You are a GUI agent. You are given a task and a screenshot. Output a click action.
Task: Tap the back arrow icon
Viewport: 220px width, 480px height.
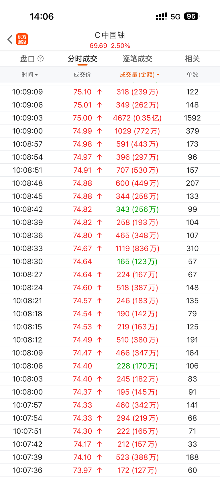pyautogui.click(x=10, y=39)
